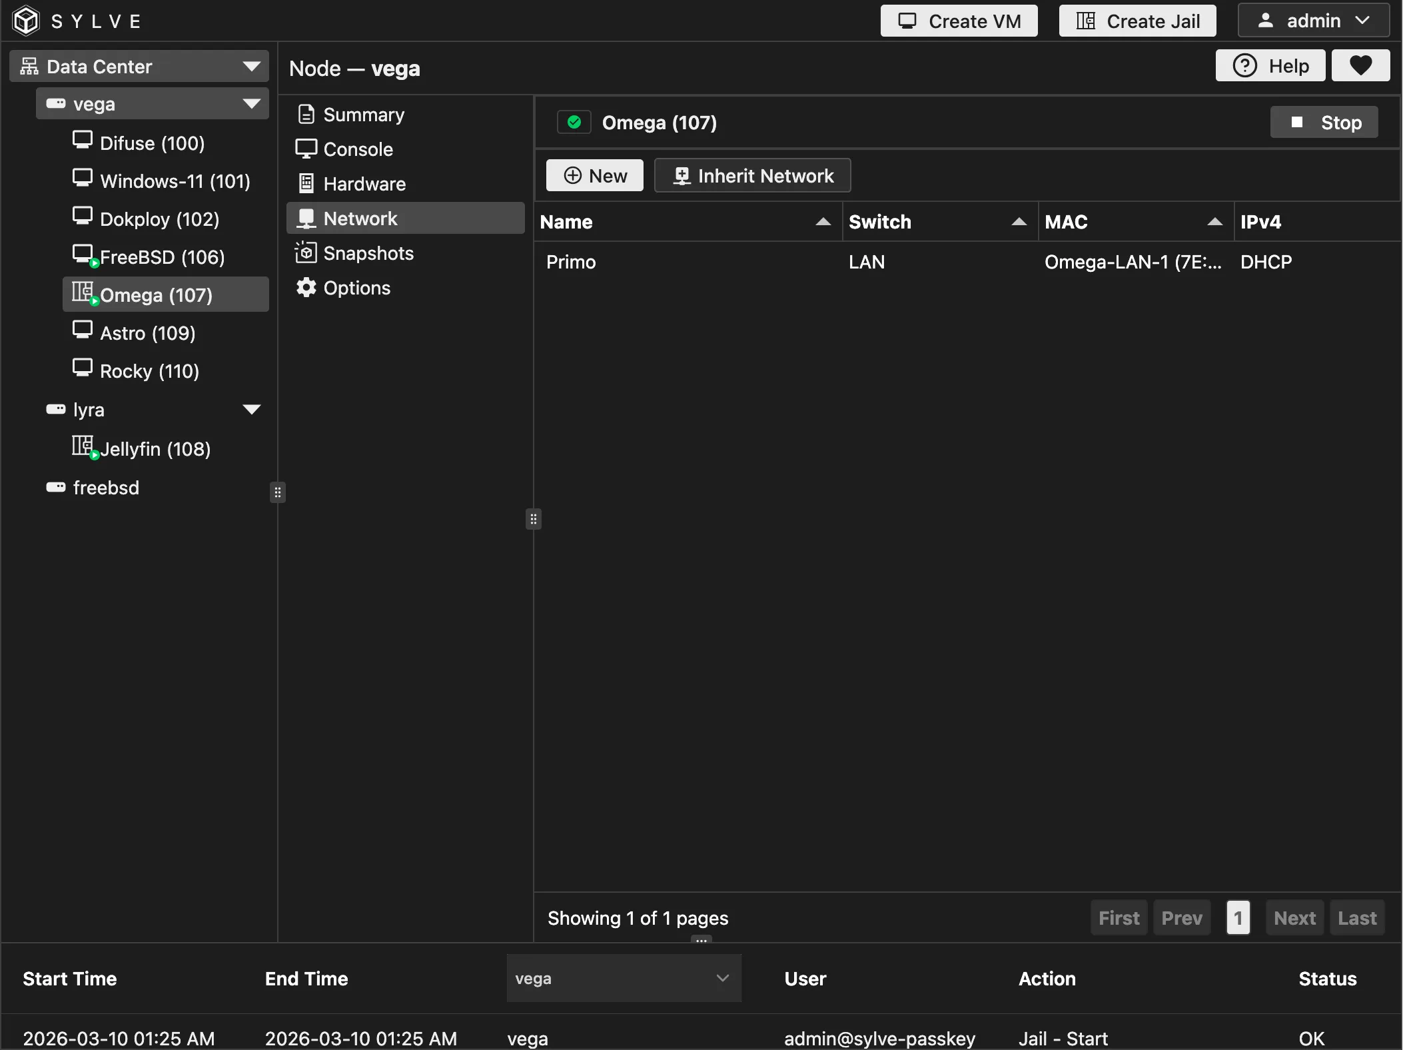The height and width of the screenshot is (1050, 1403).
Task: Open Options via the gear icon
Action: [x=306, y=288]
